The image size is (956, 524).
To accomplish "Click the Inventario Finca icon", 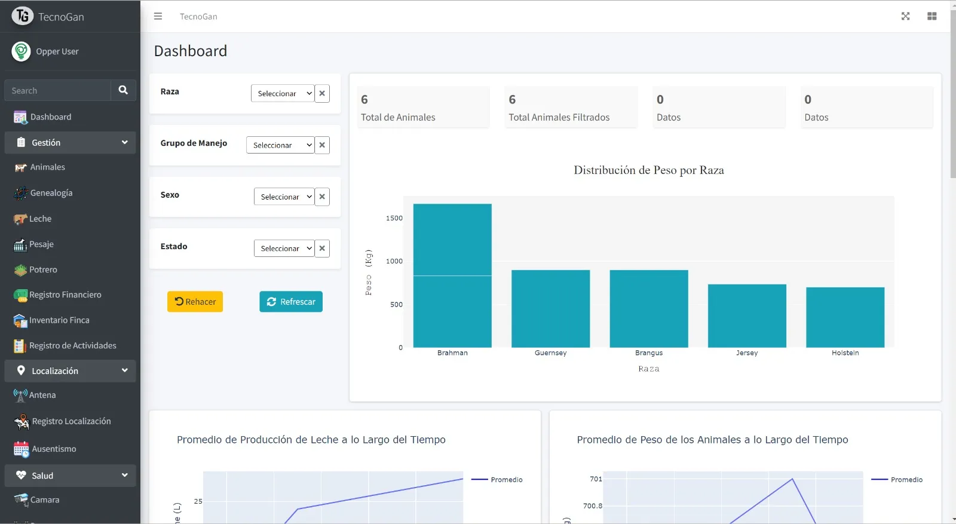I will pyautogui.click(x=20, y=321).
